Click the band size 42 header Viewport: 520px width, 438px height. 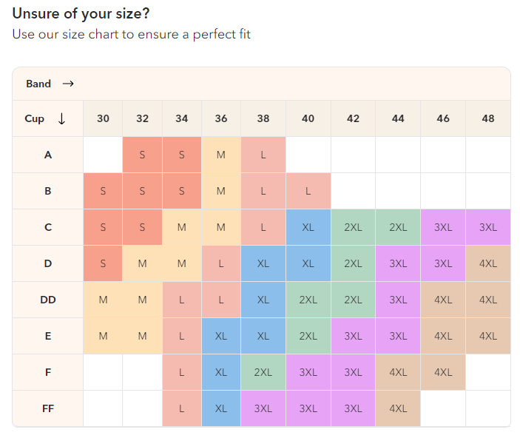point(353,118)
